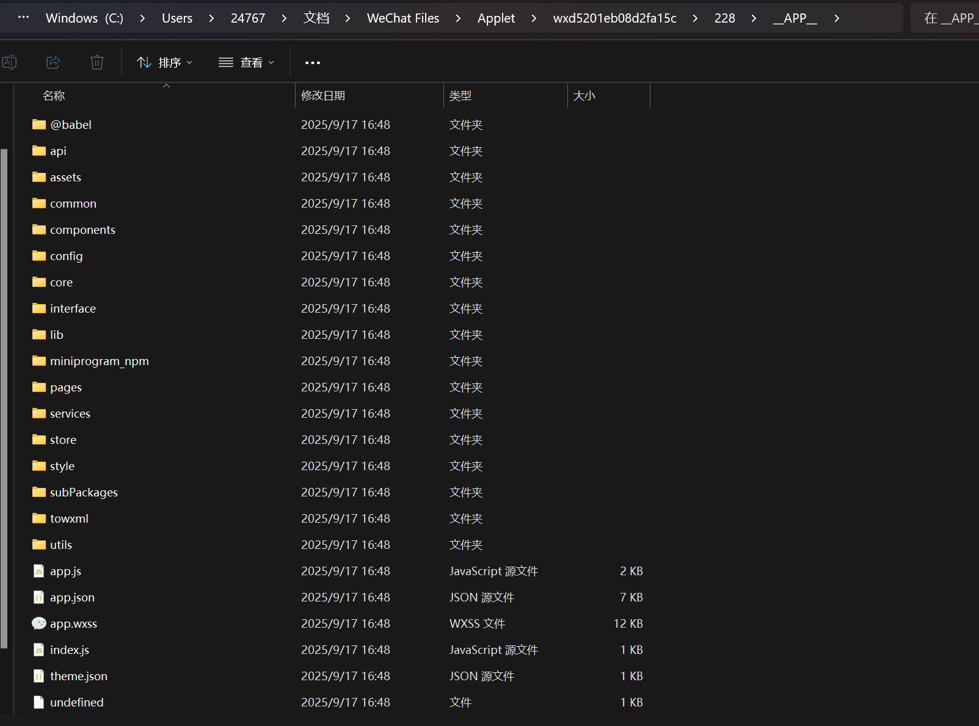Click the miniprogram_npm folder icon
This screenshot has width=979, height=726.
pyautogui.click(x=39, y=361)
